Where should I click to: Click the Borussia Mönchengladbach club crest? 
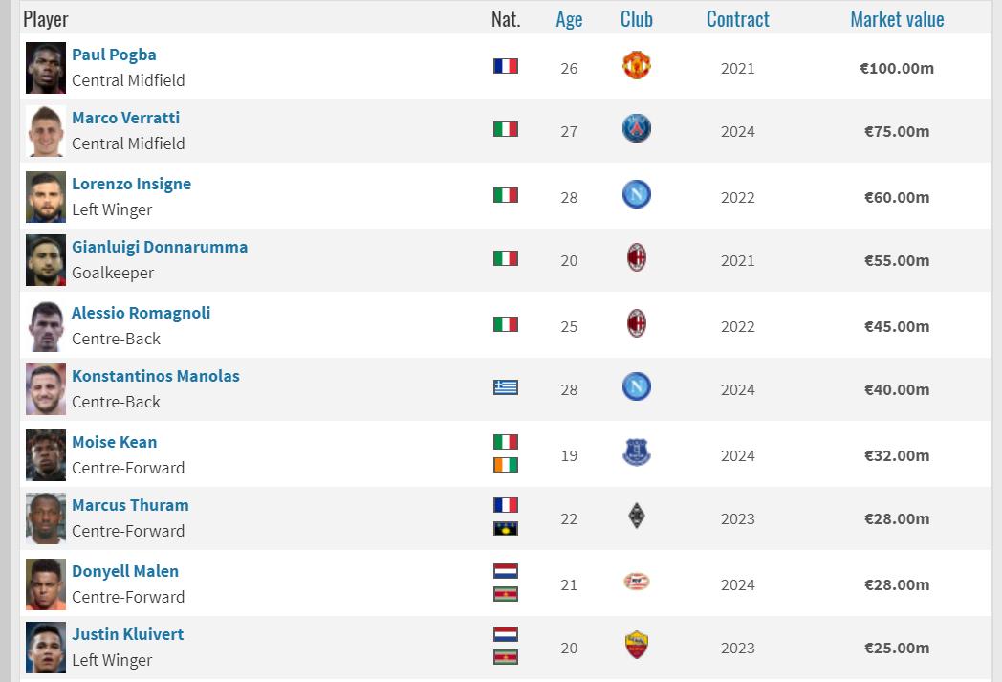[636, 516]
